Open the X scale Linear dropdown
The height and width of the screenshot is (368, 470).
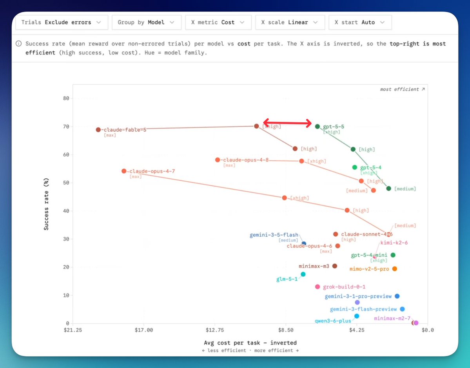[x=290, y=22]
